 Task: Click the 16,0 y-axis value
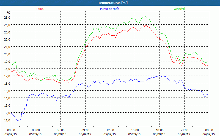7,84
